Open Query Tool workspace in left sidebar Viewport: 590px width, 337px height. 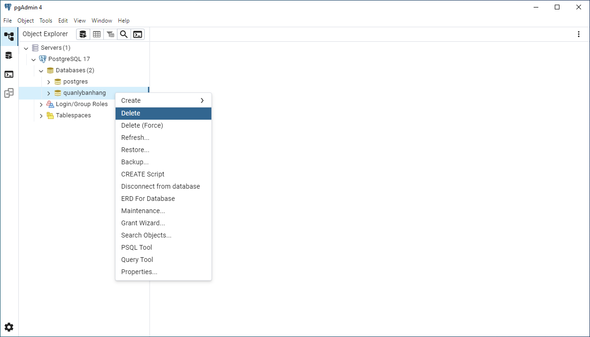[9, 55]
